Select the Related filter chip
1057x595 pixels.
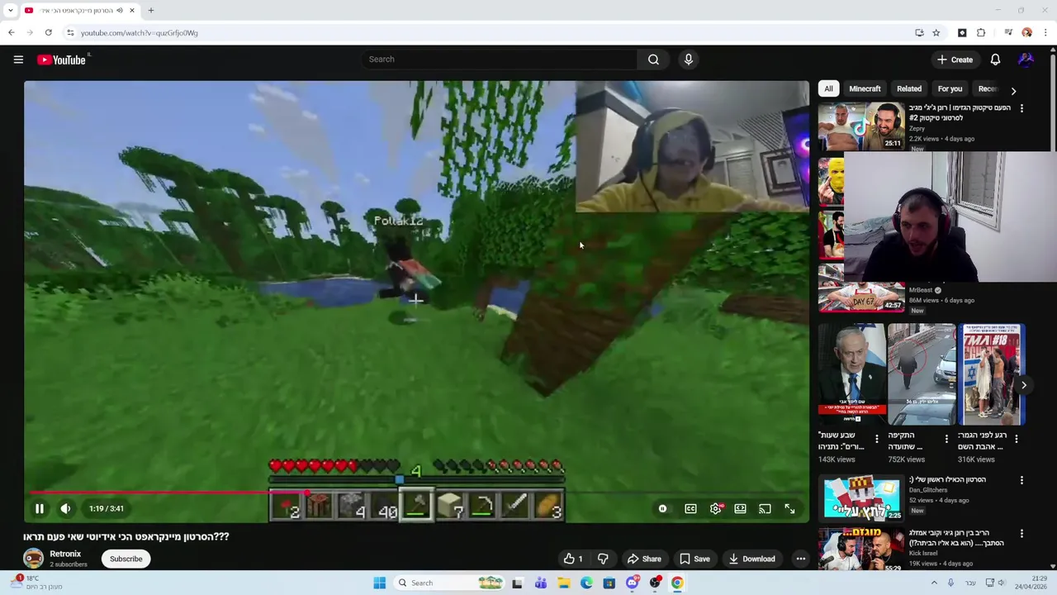click(909, 89)
